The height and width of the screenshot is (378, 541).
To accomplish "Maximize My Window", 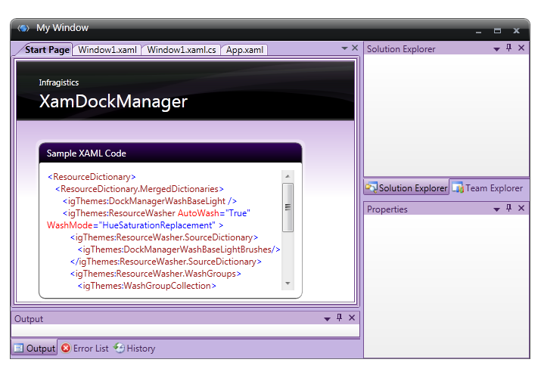I will [497, 30].
